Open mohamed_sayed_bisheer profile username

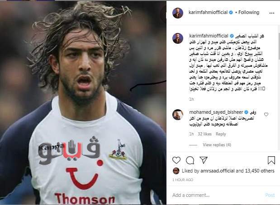(216, 112)
